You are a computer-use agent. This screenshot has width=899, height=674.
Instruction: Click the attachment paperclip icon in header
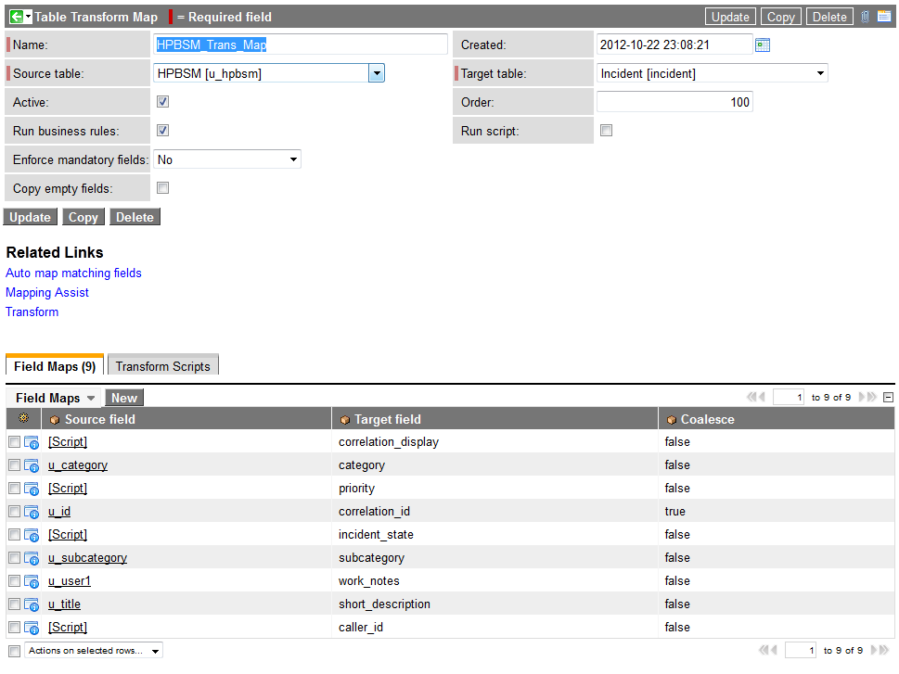click(x=866, y=17)
